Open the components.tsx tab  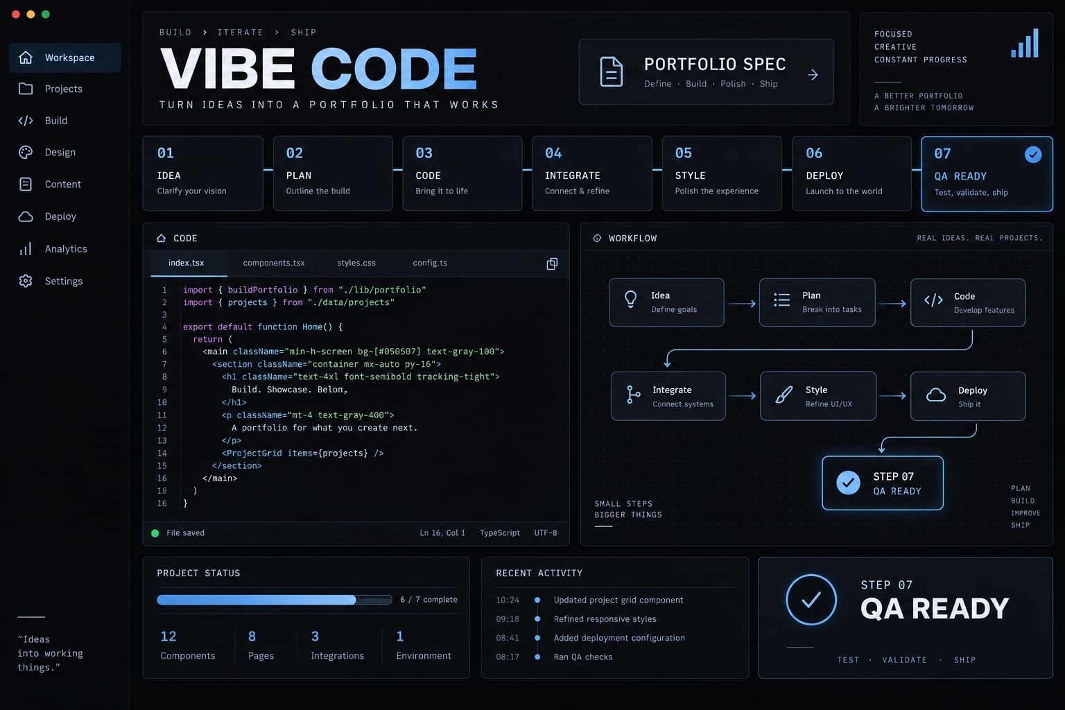(274, 263)
